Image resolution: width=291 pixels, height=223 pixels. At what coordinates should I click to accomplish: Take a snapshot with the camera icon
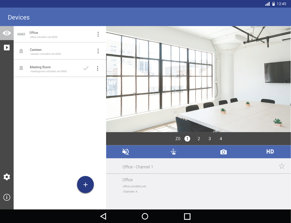[223, 152]
